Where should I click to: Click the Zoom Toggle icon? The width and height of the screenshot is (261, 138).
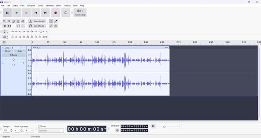tap(23, 21)
